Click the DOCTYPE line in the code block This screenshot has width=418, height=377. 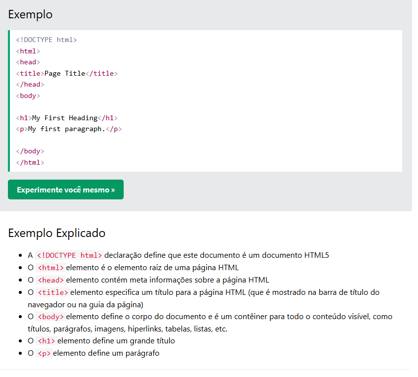click(x=46, y=40)
